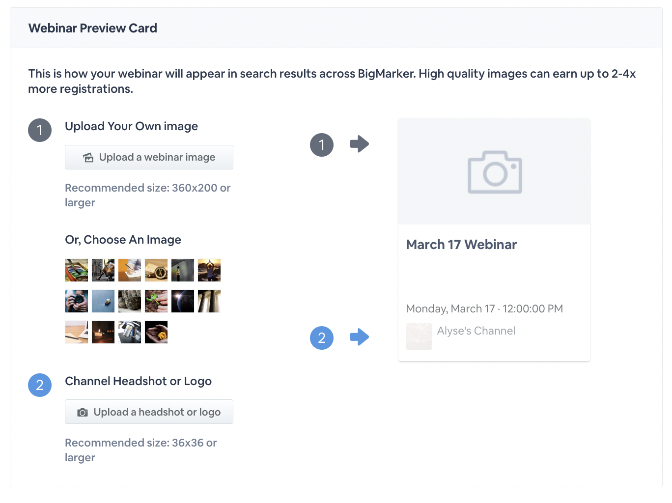Image resolution: width=672 pixels, height=503 pixels.
Task: Click the gray arrow next to step 1
Action: point(359,144)
